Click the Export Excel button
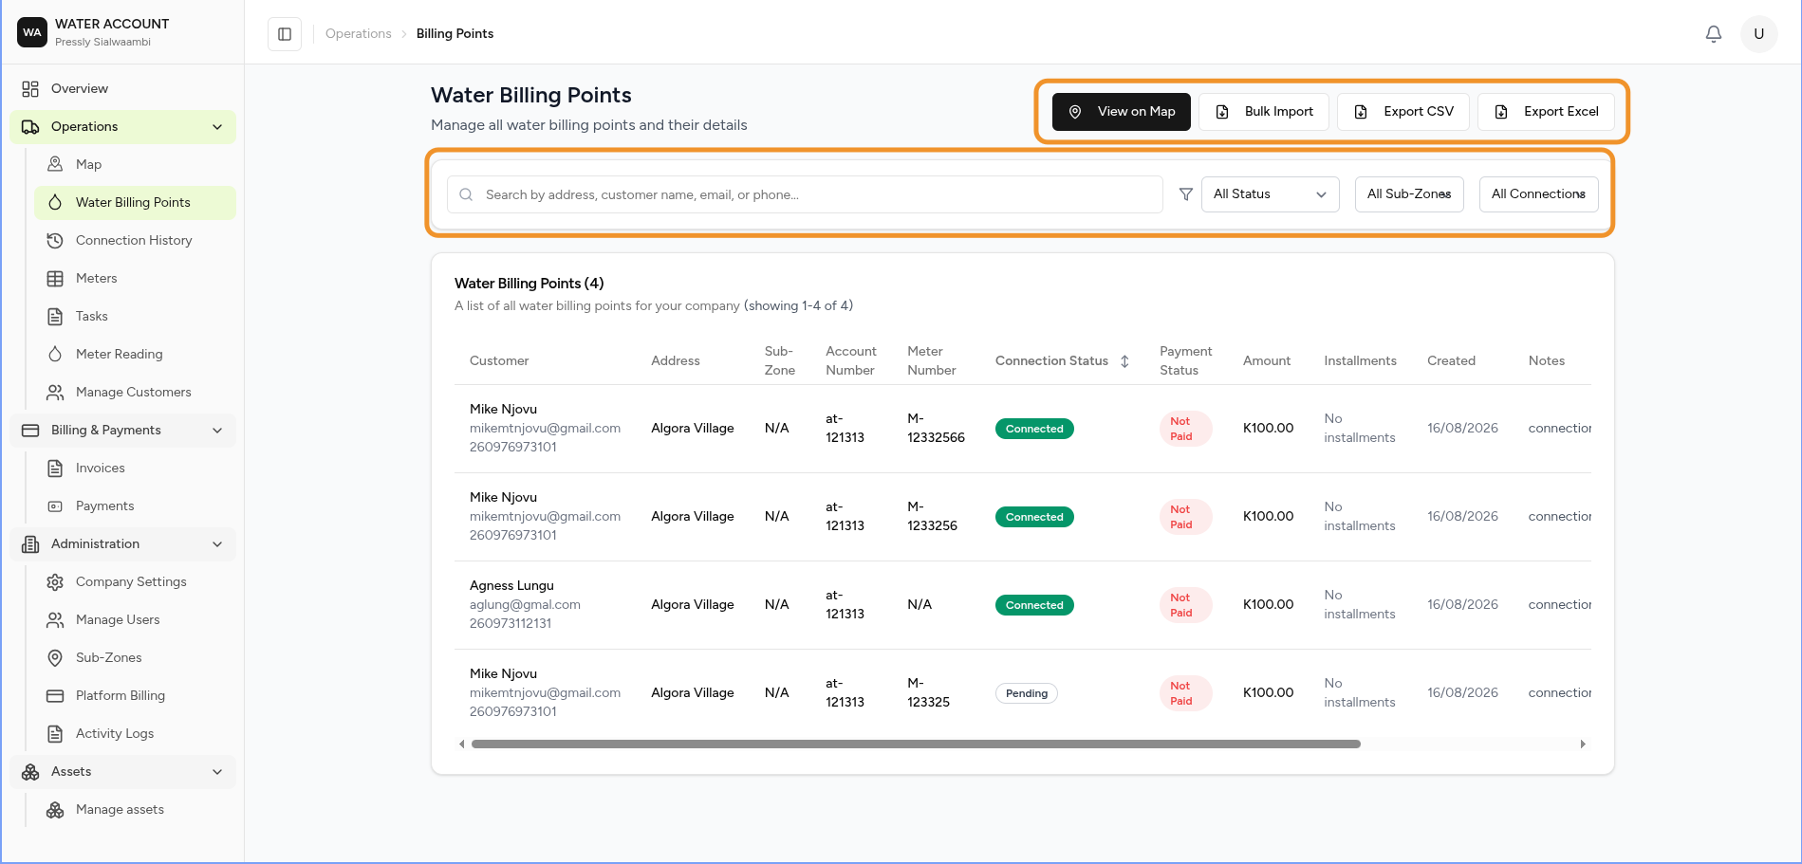 [x=1546, y=112]
